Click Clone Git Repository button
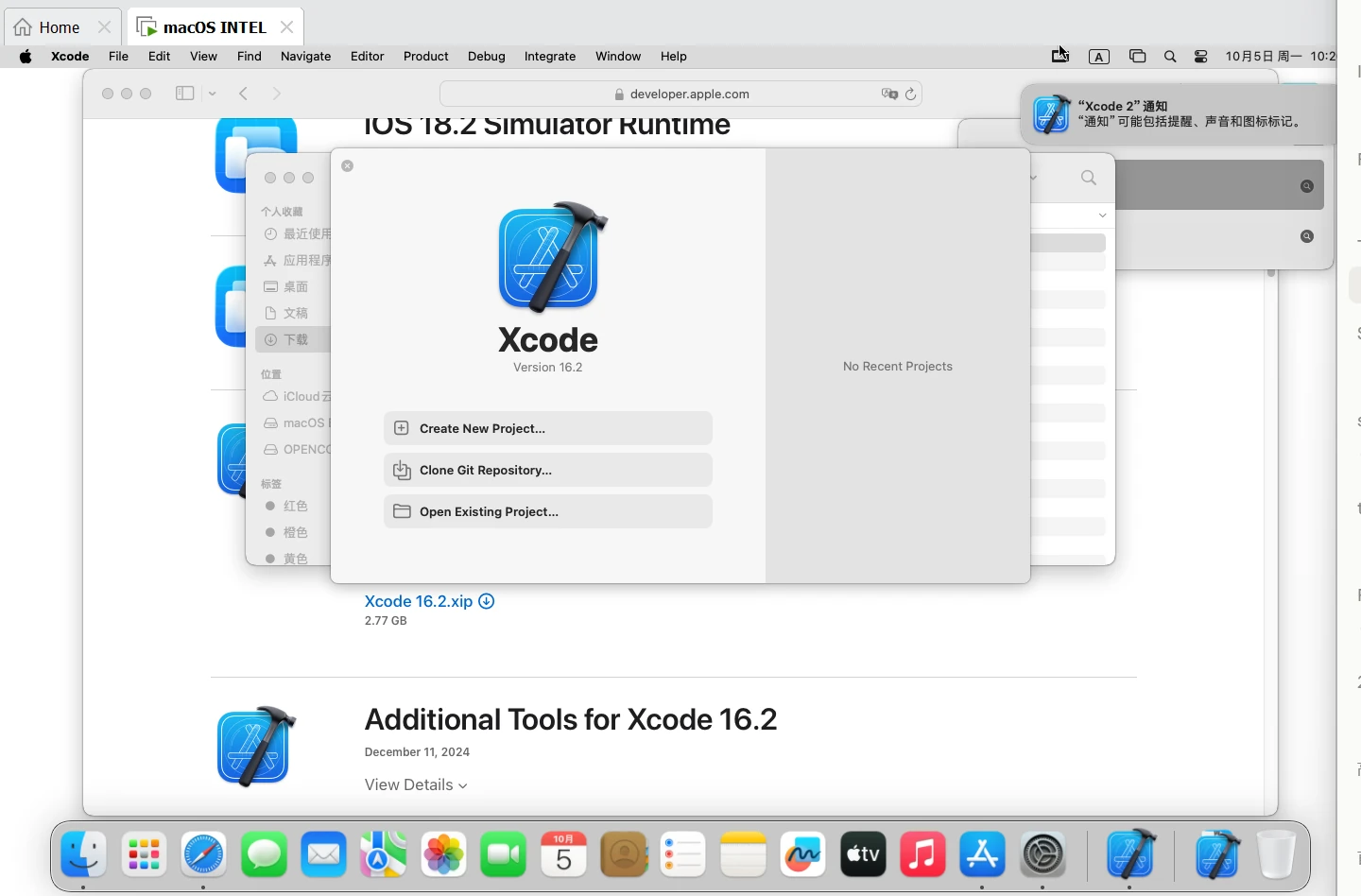The height and width of the screenshot is (896, 1361). 548,470
